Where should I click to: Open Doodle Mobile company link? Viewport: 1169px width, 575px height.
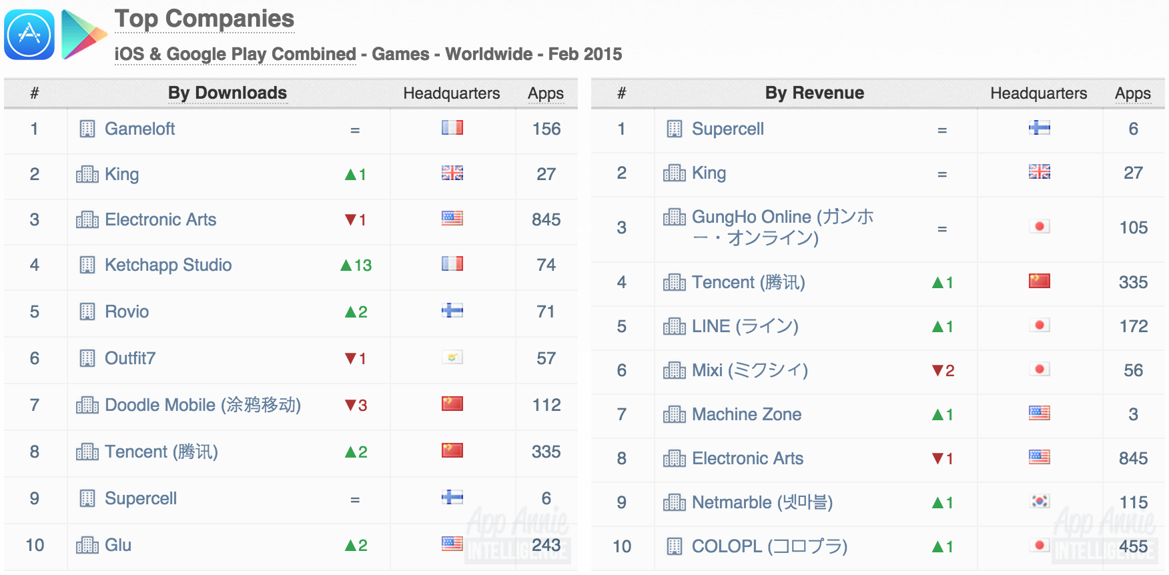coord(203,405)
